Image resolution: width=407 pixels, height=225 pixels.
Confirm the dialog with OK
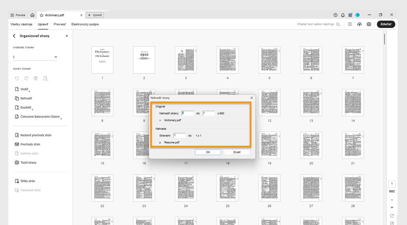[208, 152]
